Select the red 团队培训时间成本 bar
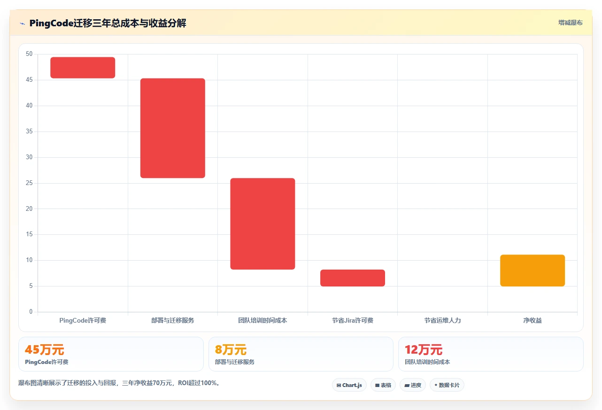 point(262,224)
